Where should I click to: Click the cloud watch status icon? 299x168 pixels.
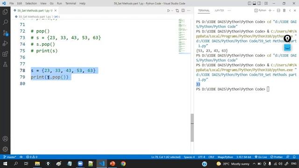point(21,157)
